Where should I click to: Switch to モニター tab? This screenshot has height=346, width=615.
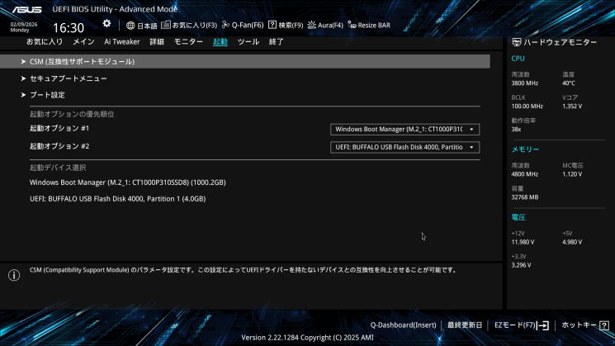pyautogui.click(x=188, y=41)
